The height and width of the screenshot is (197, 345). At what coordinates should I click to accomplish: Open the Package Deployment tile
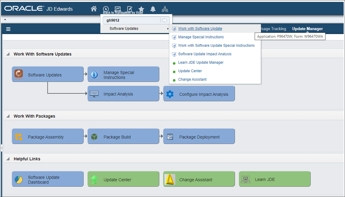(199, 136)
